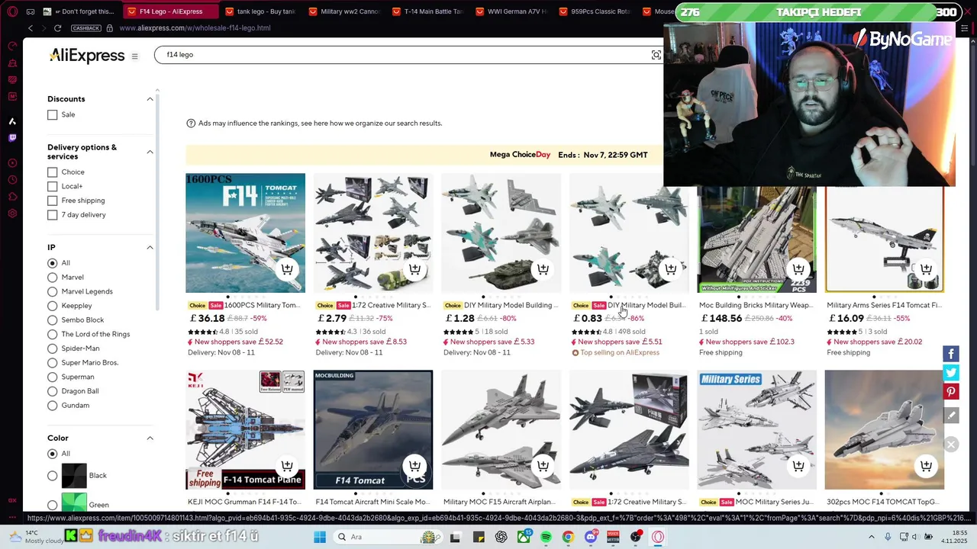The width and height of the screenshot is (977, 549).
Task: Add the 1600PCS Military Tomcat to cart
Action: tap(287, 269)
